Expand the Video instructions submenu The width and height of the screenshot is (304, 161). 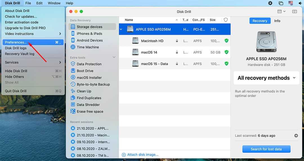coord(33,34)
